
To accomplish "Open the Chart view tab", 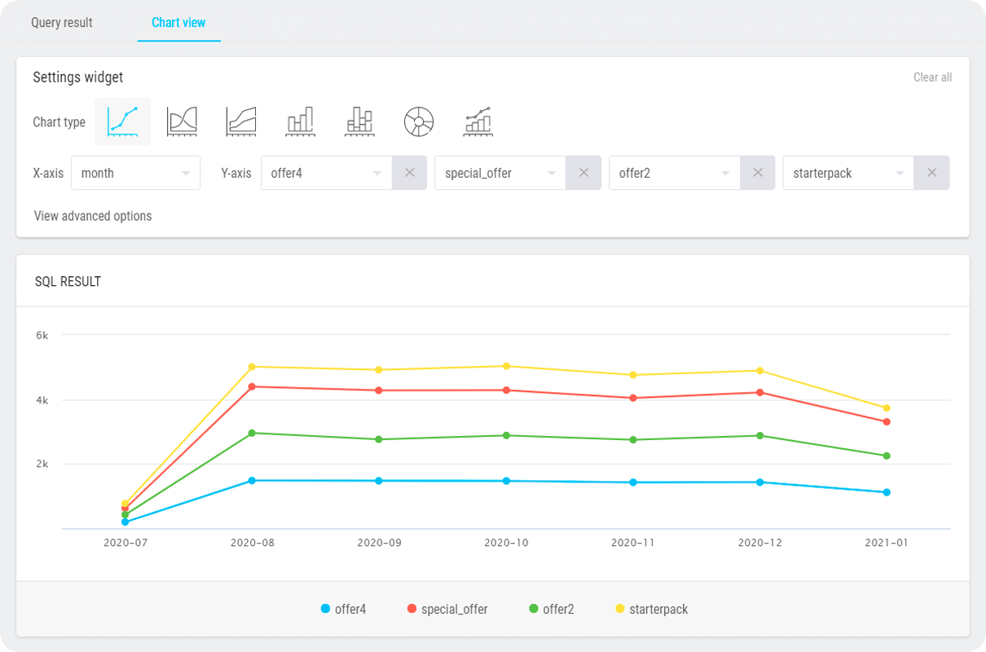I will click(178, 22).
